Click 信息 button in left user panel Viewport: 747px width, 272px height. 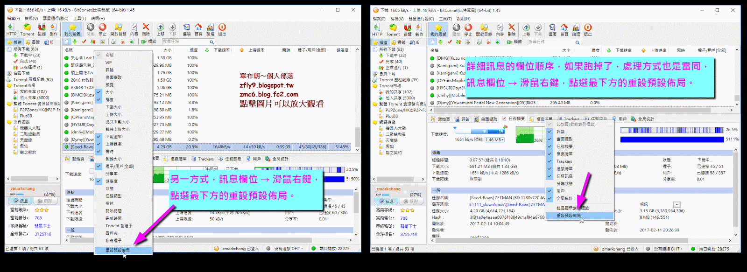tap(20, 201)
